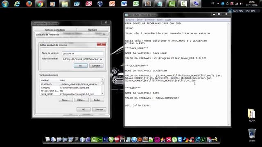Click Cancelar in Editar Variável de Sistema dialog
The height and width of the screenshot is (147, 262).
(96, 66)
